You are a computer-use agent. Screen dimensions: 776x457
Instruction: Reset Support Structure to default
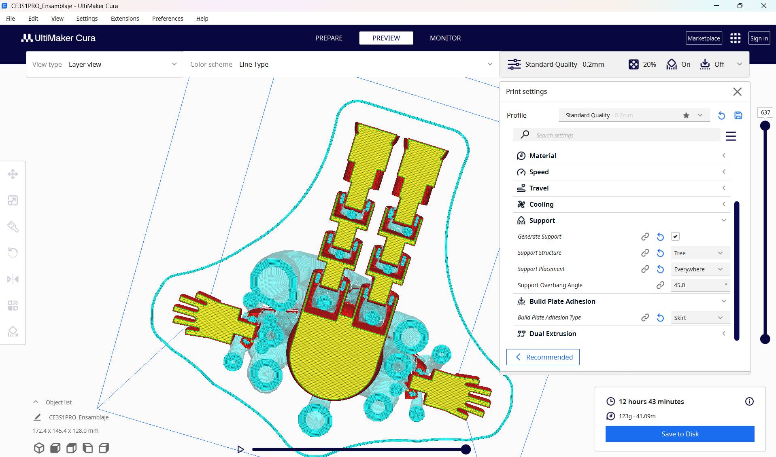(x=660, y=253)
